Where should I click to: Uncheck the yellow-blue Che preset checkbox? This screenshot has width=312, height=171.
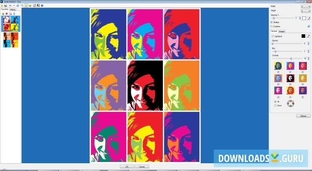pos(278,72)
